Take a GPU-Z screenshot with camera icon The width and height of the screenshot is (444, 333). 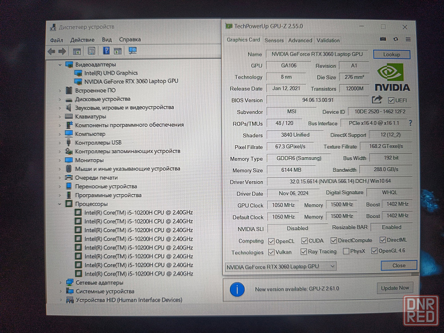[383, 39]
